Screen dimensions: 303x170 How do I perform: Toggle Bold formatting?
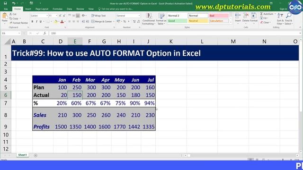tap(32, 21)
